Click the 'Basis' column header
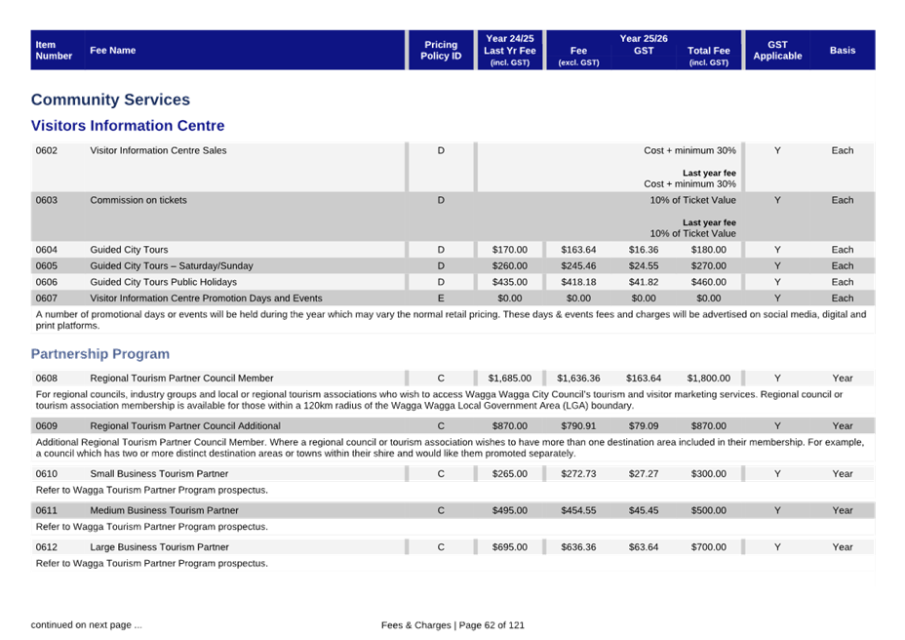 tap(843, 51)
